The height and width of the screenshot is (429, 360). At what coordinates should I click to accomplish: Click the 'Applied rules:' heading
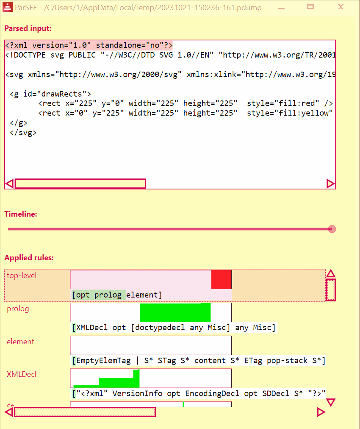pos(29,258)
